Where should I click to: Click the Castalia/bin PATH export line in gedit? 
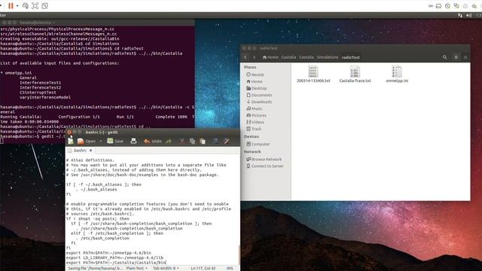coord(116,263)
